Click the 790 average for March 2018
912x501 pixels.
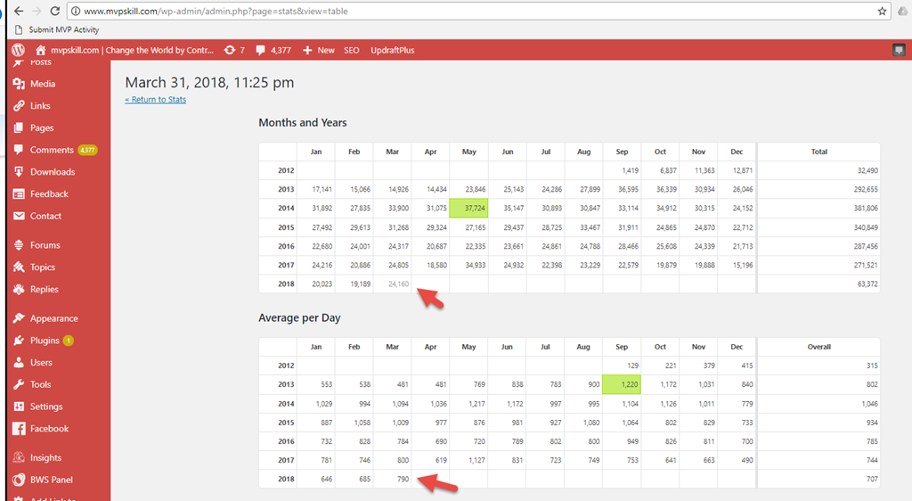pyautogui.click(x=403, y=479)
